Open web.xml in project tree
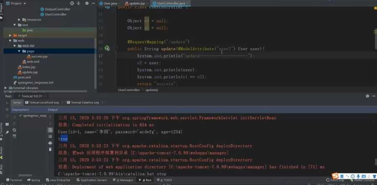Viewport: 377px width, 185px height. point(31,62)
